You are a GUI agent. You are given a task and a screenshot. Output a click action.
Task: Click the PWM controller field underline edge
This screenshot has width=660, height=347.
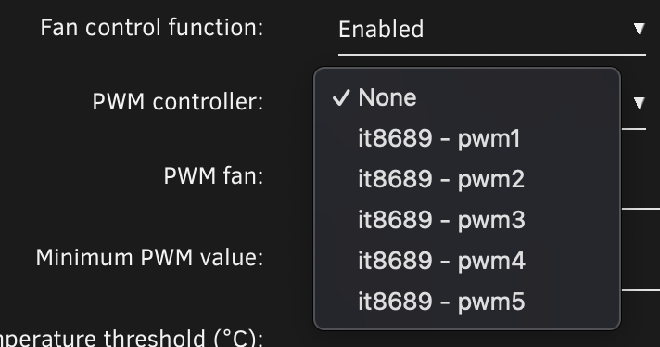(633, 129)
